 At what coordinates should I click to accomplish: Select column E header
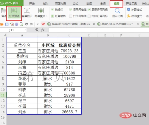[x=105, y=35]
